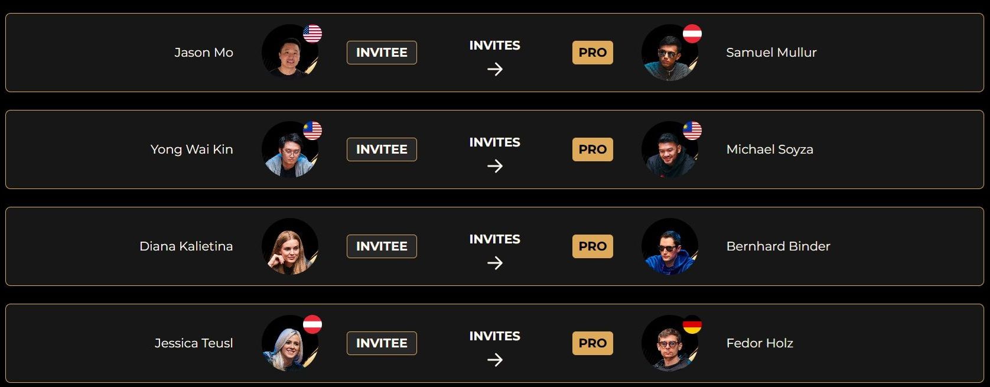Click the INVITEE badge next to Yong Wai Kin
The image size is (990, 387).
click(x=382, y=149)
